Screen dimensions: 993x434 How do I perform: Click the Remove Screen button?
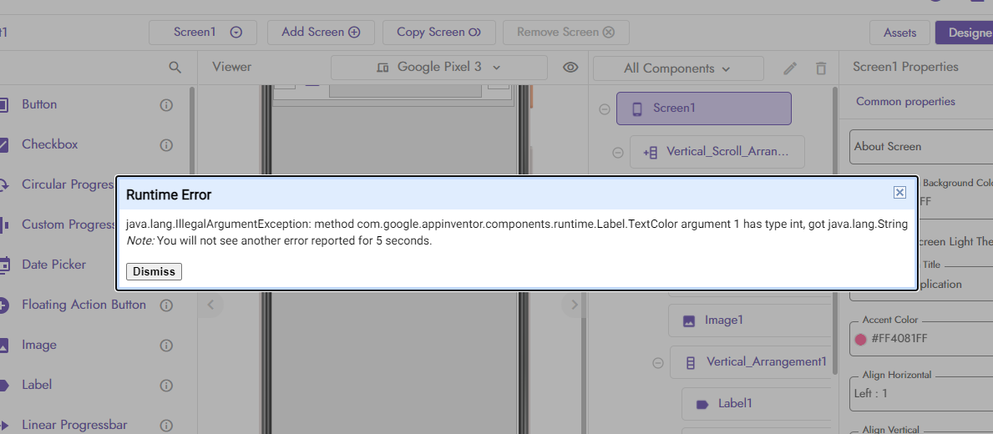[565, 33]
